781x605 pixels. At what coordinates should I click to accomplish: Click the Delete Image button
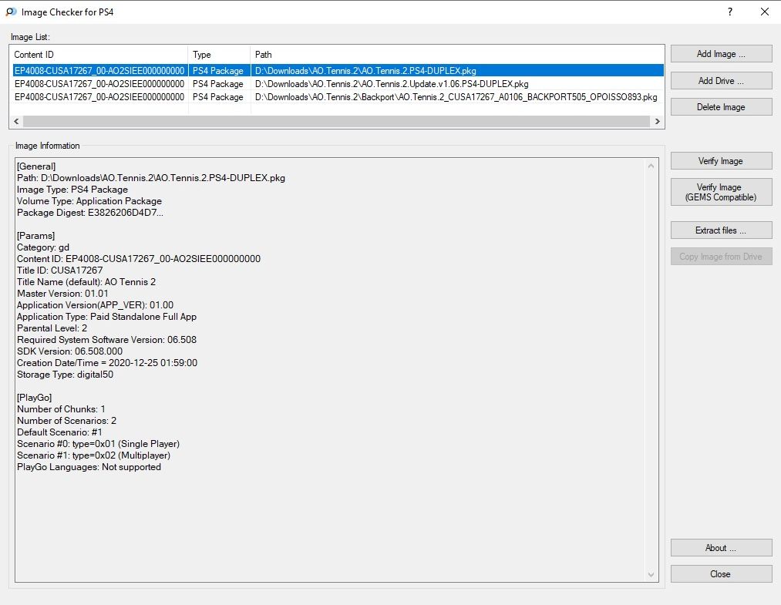tap(721, 107)
